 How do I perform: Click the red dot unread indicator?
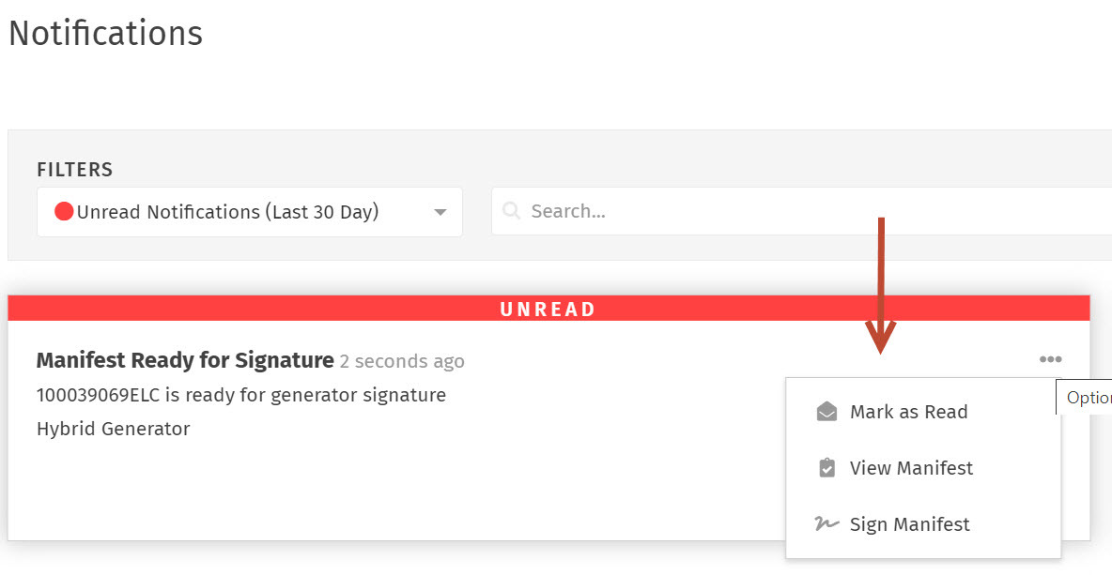[64, 211]
